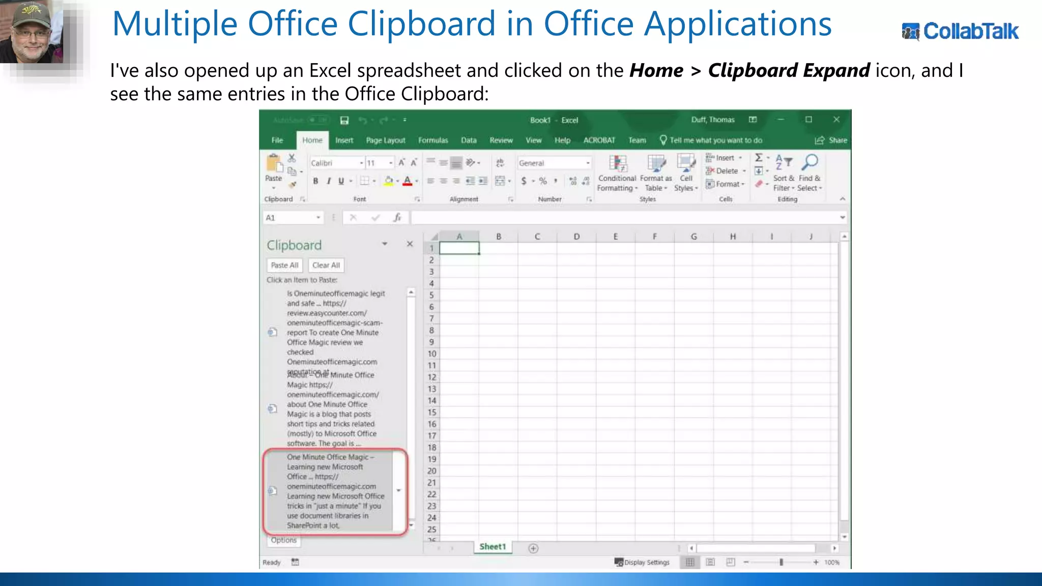Click the Percent Style icon
This screenshot has width=1042, height=586.
point(543,181)
